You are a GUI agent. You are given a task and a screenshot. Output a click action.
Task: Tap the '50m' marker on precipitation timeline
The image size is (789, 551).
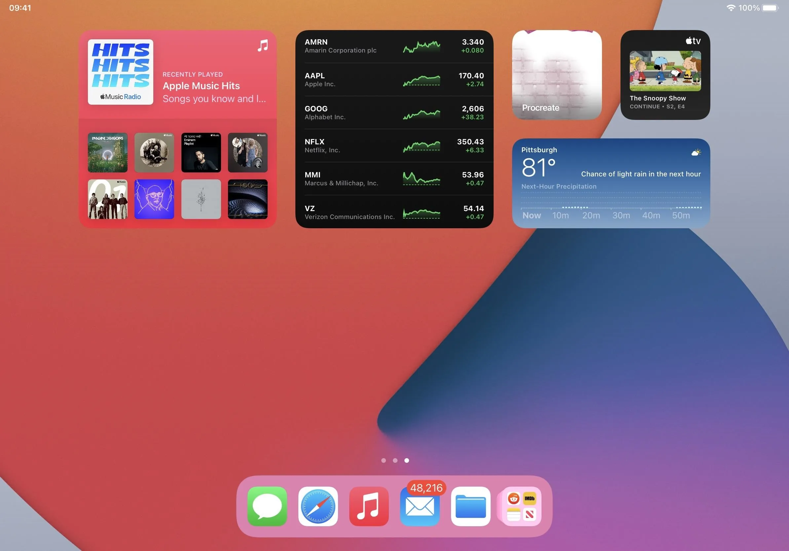[x=681, y=215]
